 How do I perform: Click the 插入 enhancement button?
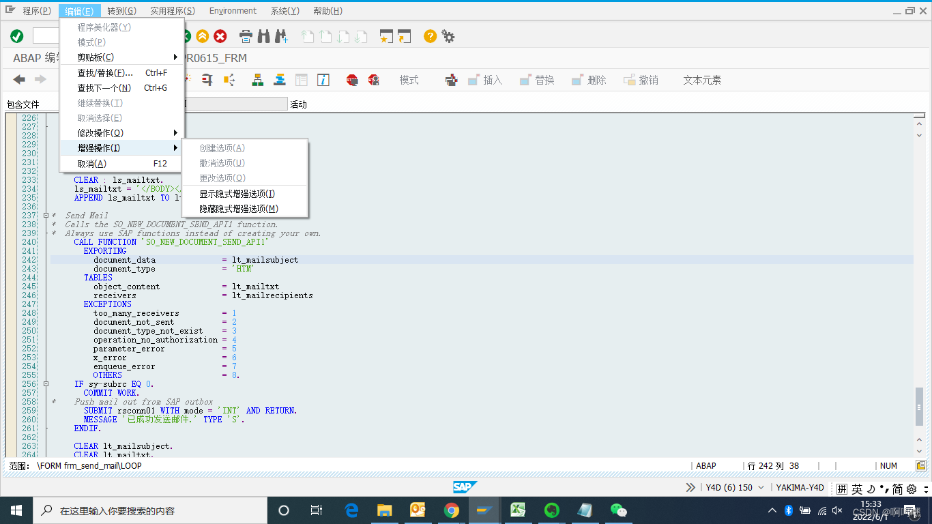point(485,80)
